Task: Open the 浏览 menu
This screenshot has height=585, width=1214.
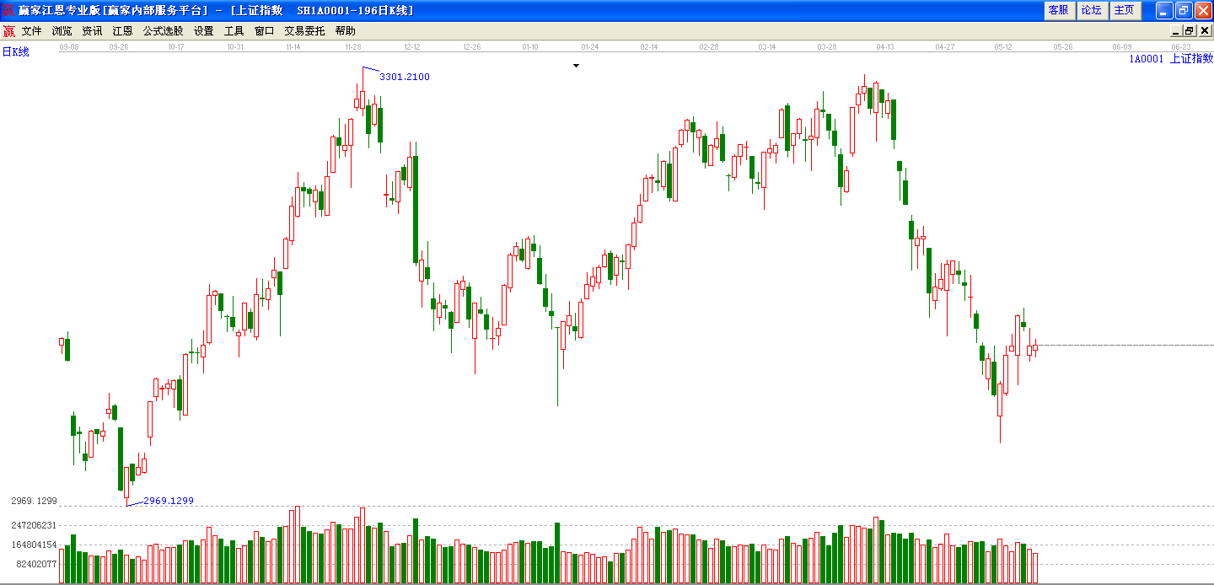Action: (x=62, y=31)
